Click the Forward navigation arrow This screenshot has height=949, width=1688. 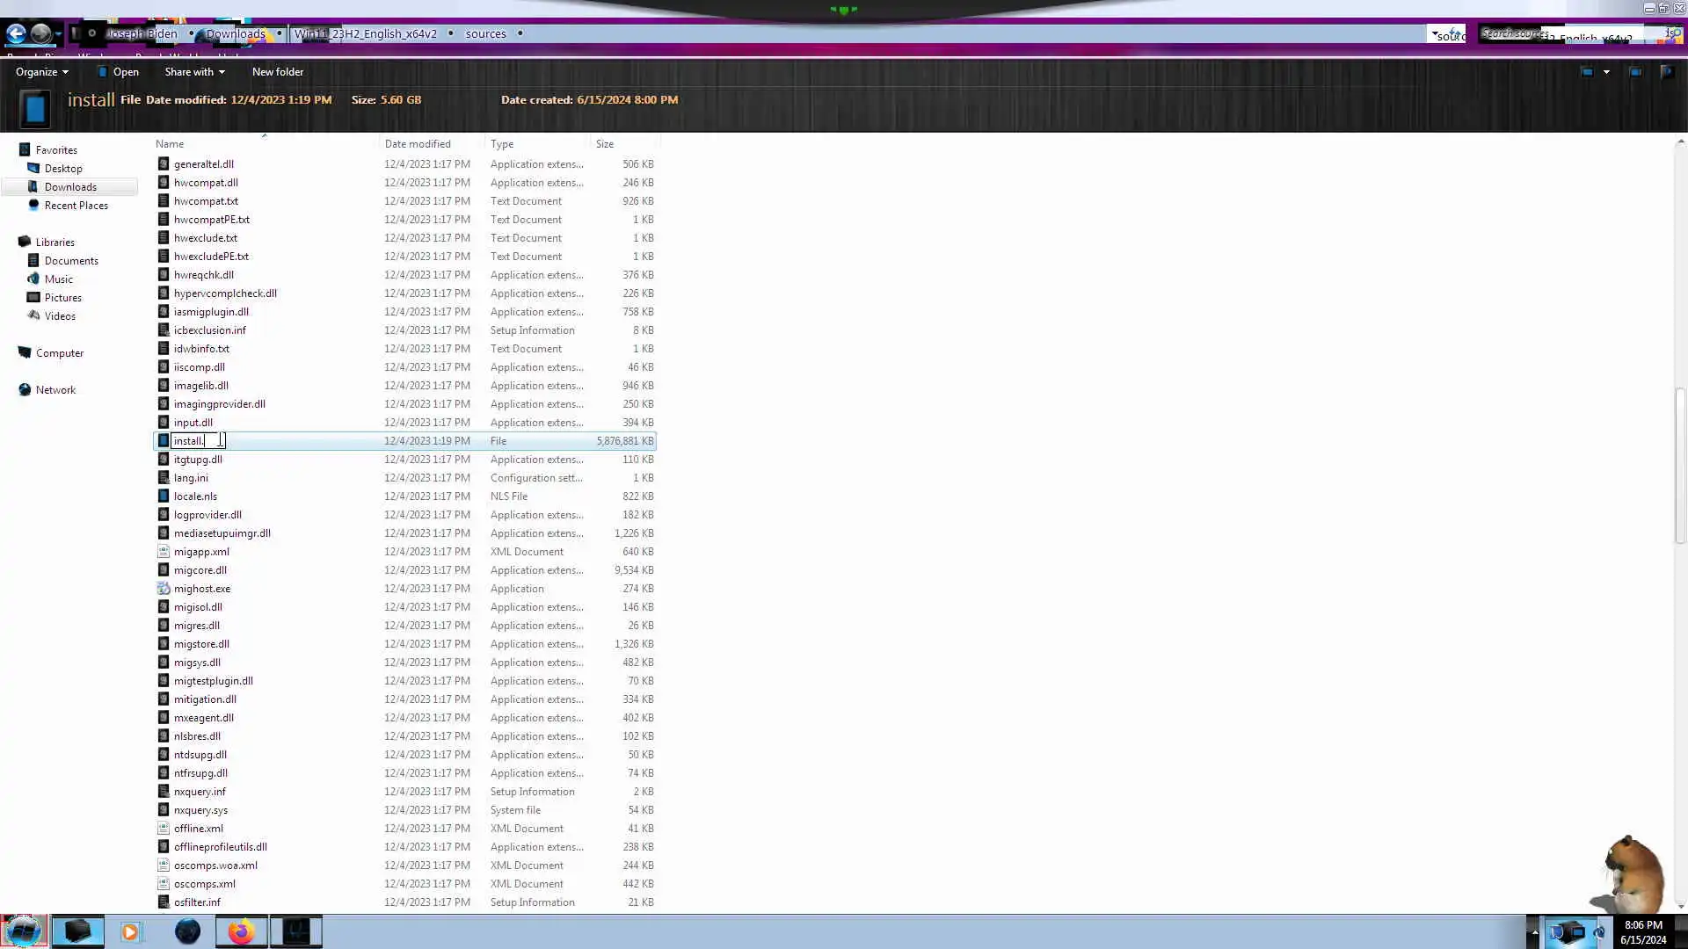(40, 34)
